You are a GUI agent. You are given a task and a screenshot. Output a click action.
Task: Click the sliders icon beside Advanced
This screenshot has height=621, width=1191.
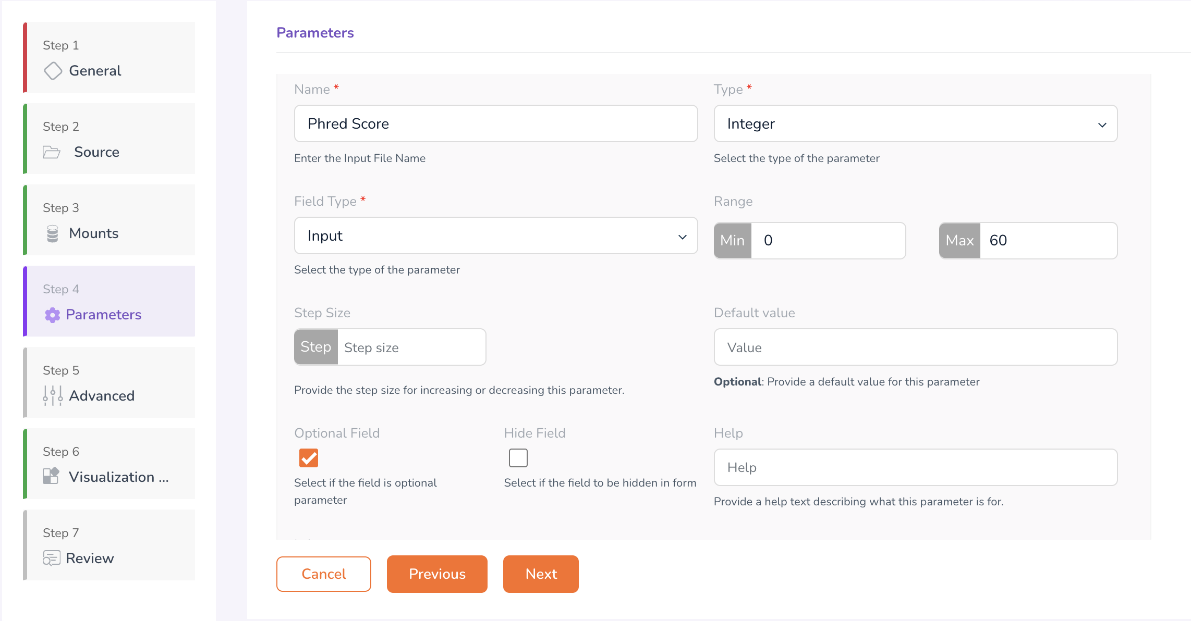point(53,396)
